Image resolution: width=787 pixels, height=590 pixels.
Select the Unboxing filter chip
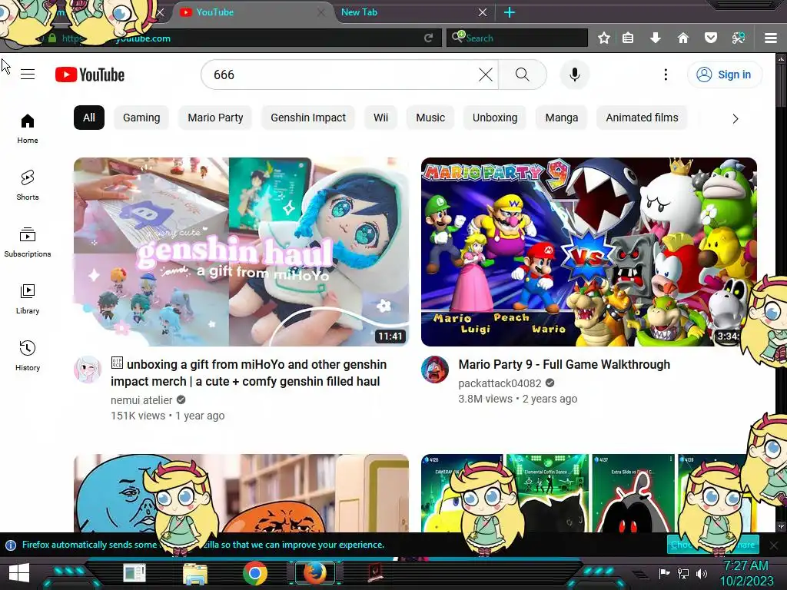(495, 118)
